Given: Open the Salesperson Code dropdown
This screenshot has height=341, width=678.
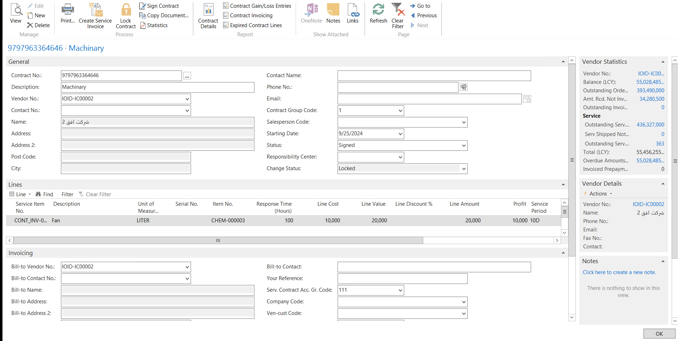Looking at the screenshot, I should pyautogui.click(x=464, y=122).
